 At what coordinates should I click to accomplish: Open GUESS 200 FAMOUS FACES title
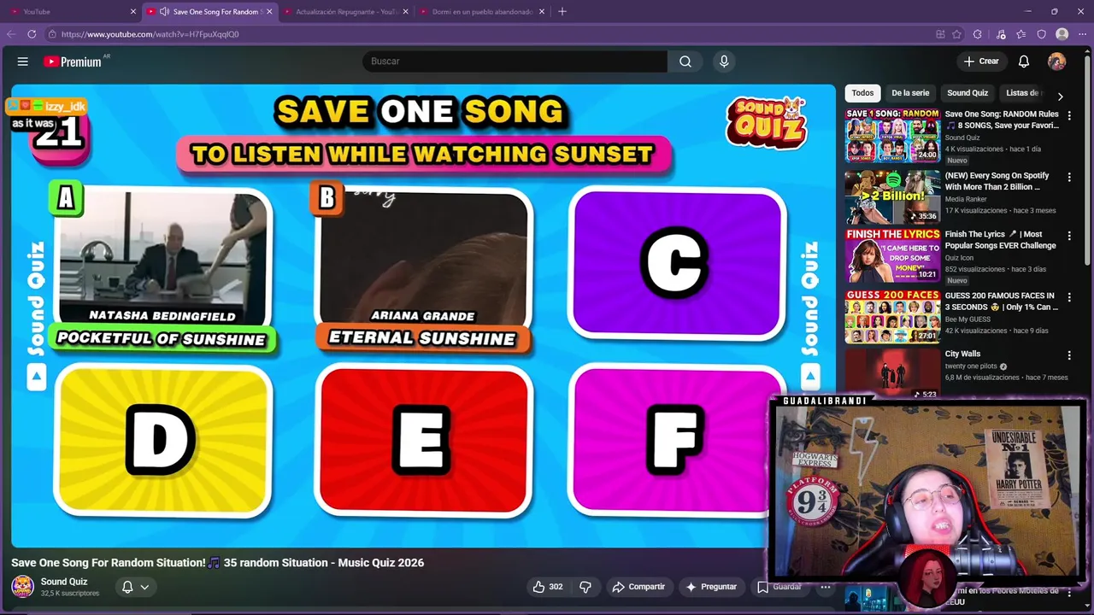[1001, 302]
